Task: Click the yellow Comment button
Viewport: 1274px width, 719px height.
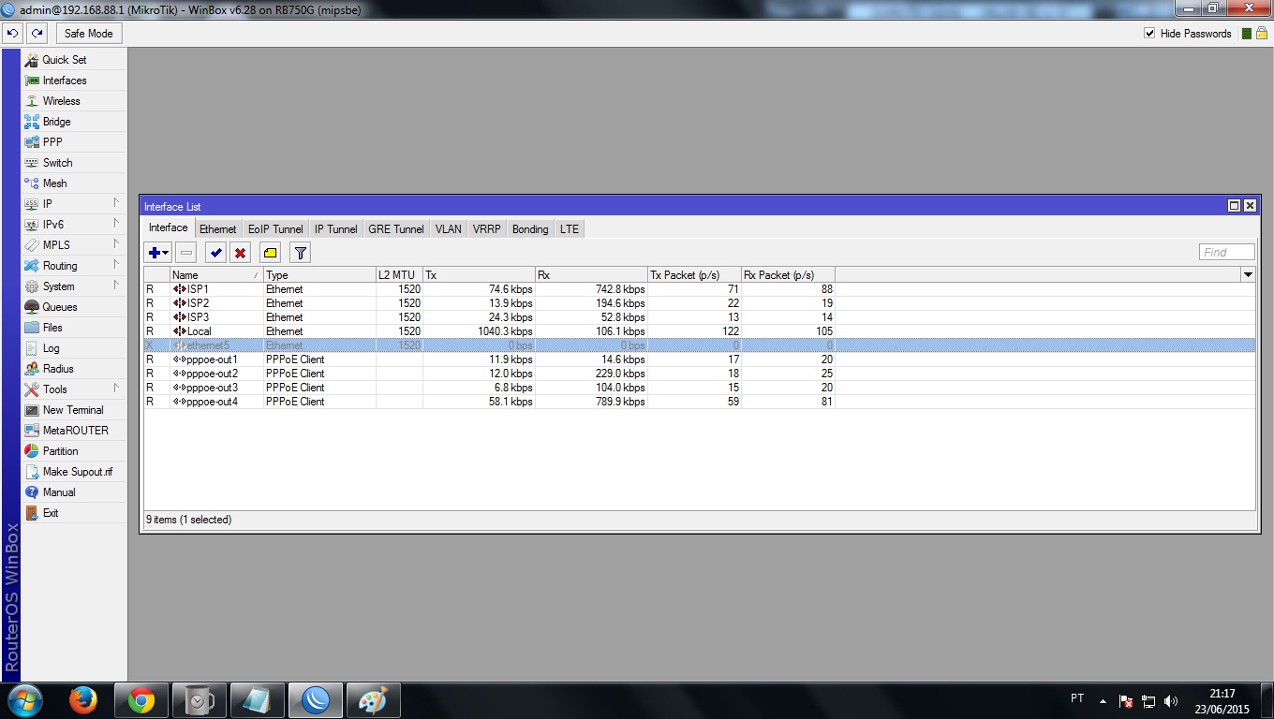Action: [271, 253]
